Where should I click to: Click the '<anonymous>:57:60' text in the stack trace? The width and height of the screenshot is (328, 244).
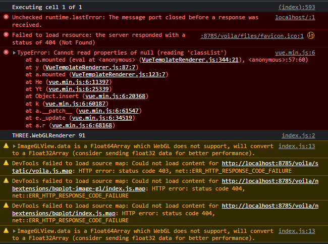tap(277, 60)
